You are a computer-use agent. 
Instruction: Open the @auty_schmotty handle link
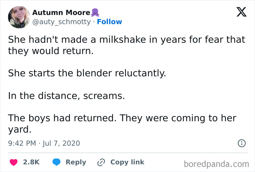(61, 22)
